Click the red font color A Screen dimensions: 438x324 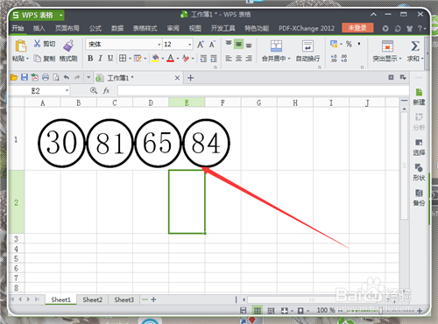pyautogui.click(x=171, y=58)
